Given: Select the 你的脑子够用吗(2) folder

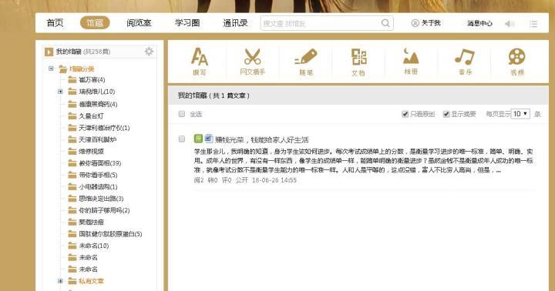Looking at the screenshot, I should point(104,210).
